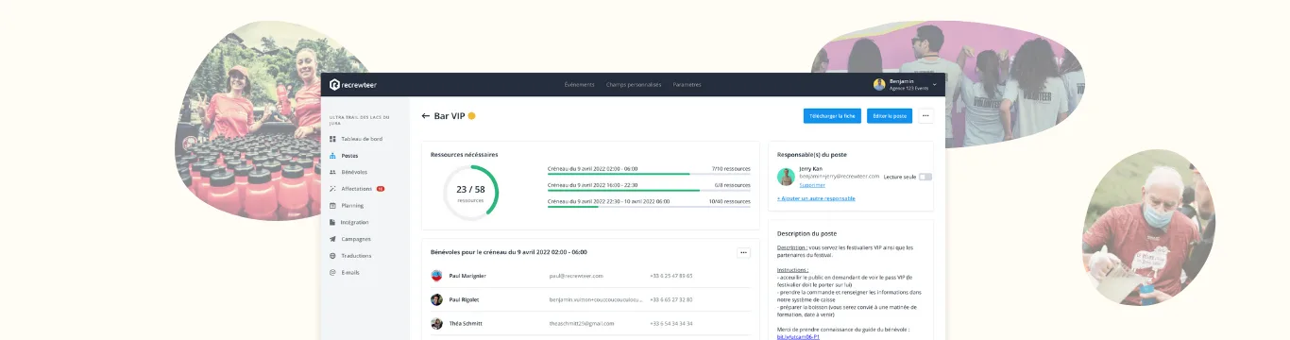Click Théa Schmitt's avatar
This screenshot has width=1290, height=340.
[436, 323]
